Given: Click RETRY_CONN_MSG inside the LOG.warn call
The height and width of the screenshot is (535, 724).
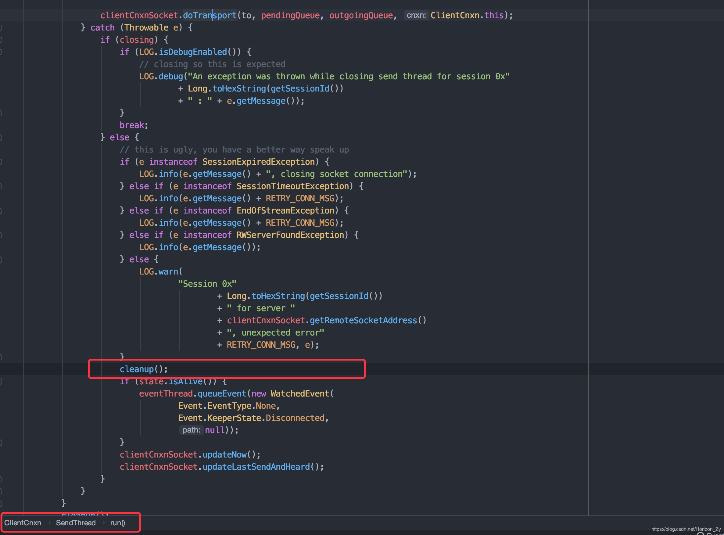Looking at the screenshot, I should pos(261,345).
